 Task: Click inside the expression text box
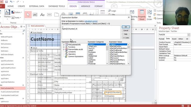91,32
